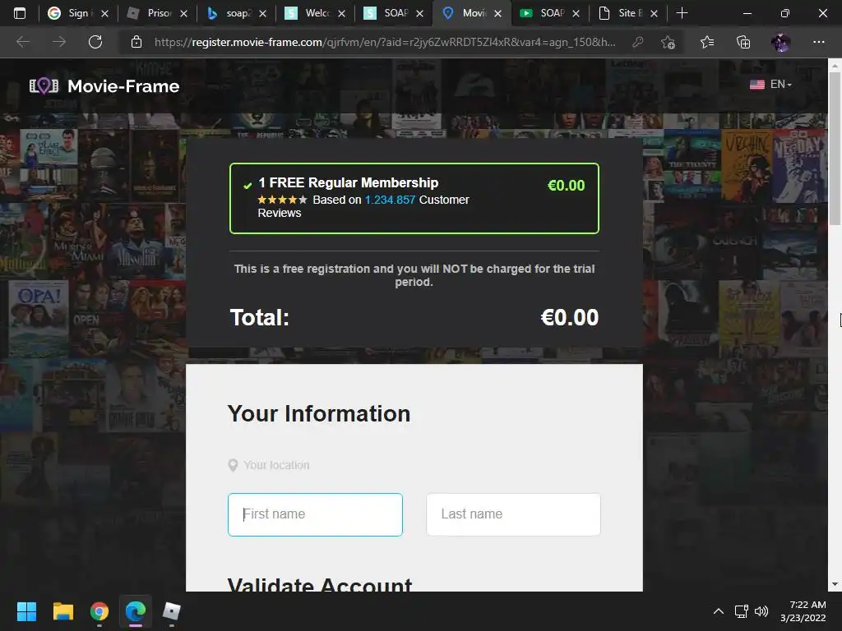Switch to the Site B tab
Screen dimensions: 842x631
coord(628,13)
